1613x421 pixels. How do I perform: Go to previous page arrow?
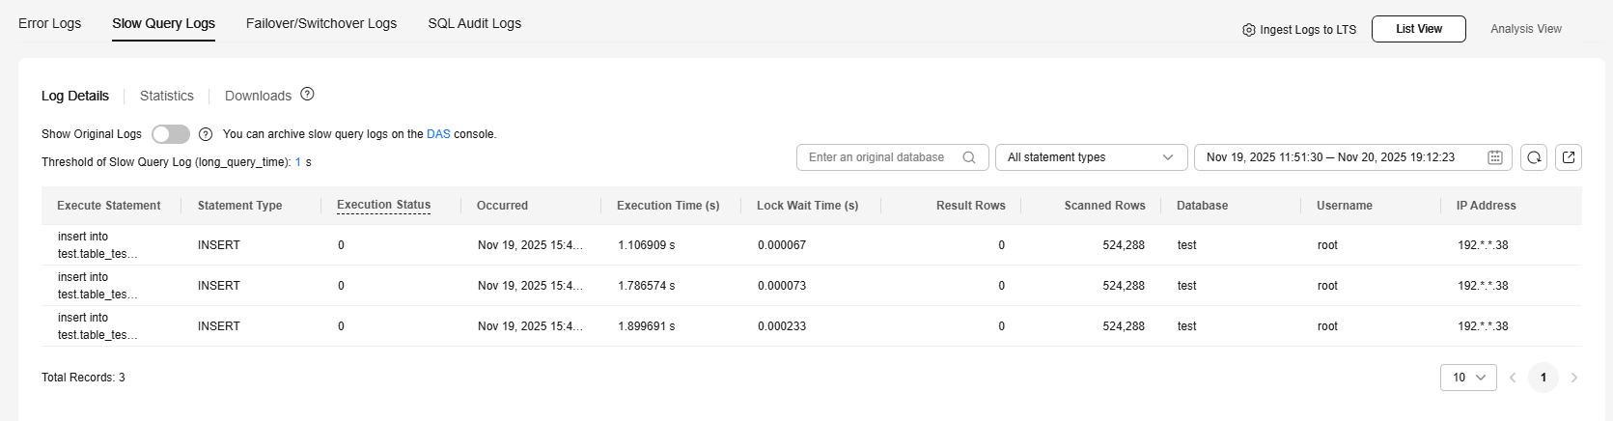(1513, 378)
